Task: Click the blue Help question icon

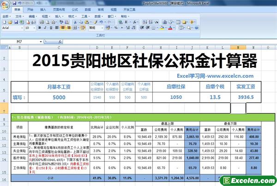Action: [x=197, y=28]
